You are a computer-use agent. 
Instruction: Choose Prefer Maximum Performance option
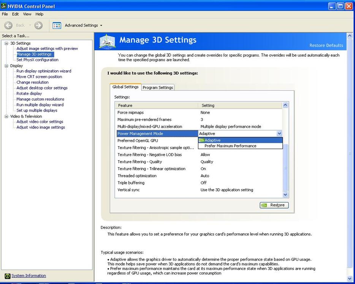pyautogui.click(x=241, y=146)
